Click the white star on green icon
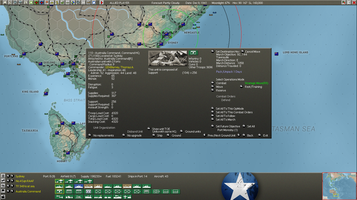Image resolution: width=357 pixels, height=200 pixels. [31, 3]
